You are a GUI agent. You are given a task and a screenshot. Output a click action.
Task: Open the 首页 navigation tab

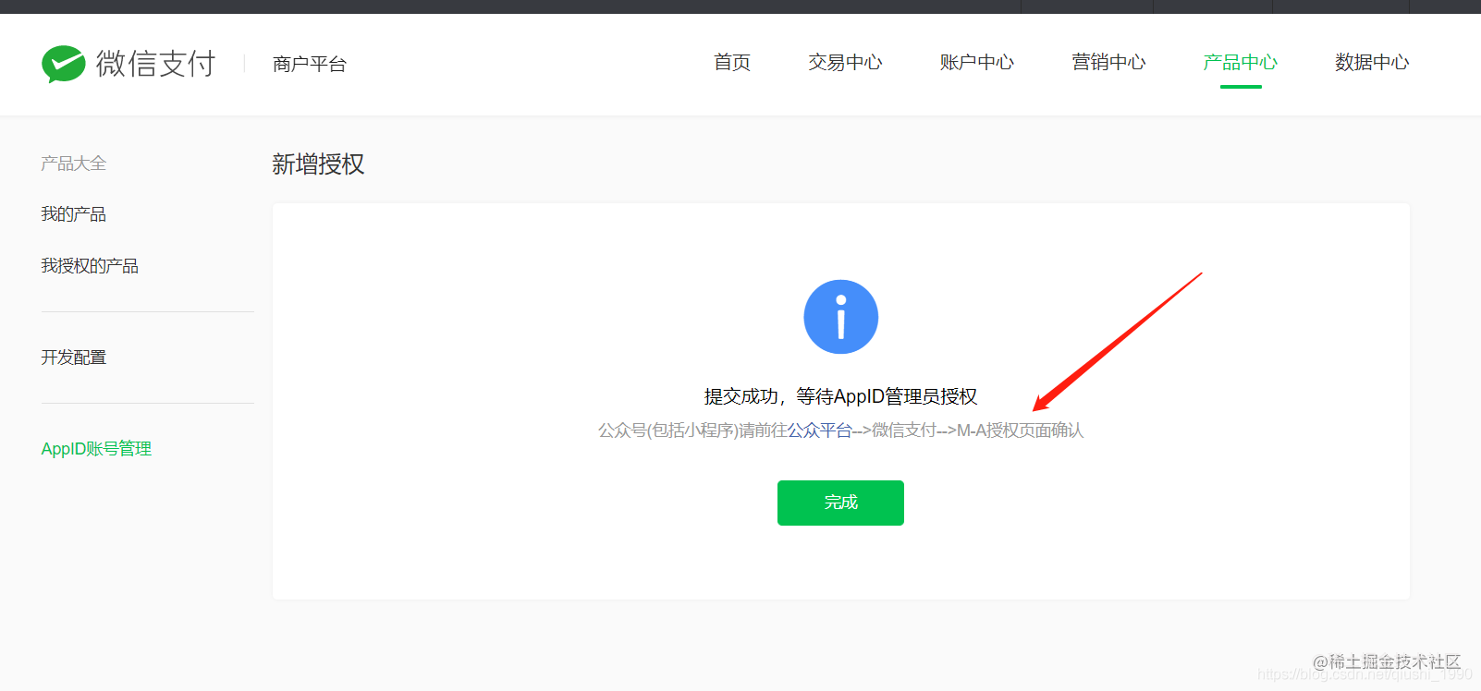tap(732, 62)
